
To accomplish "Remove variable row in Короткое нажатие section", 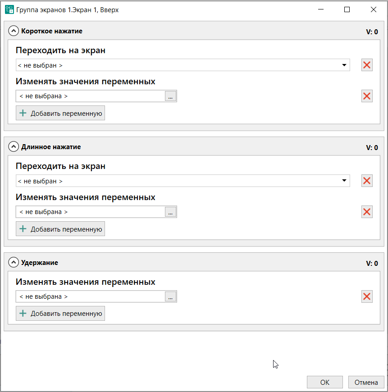I will tap(367, 96).
